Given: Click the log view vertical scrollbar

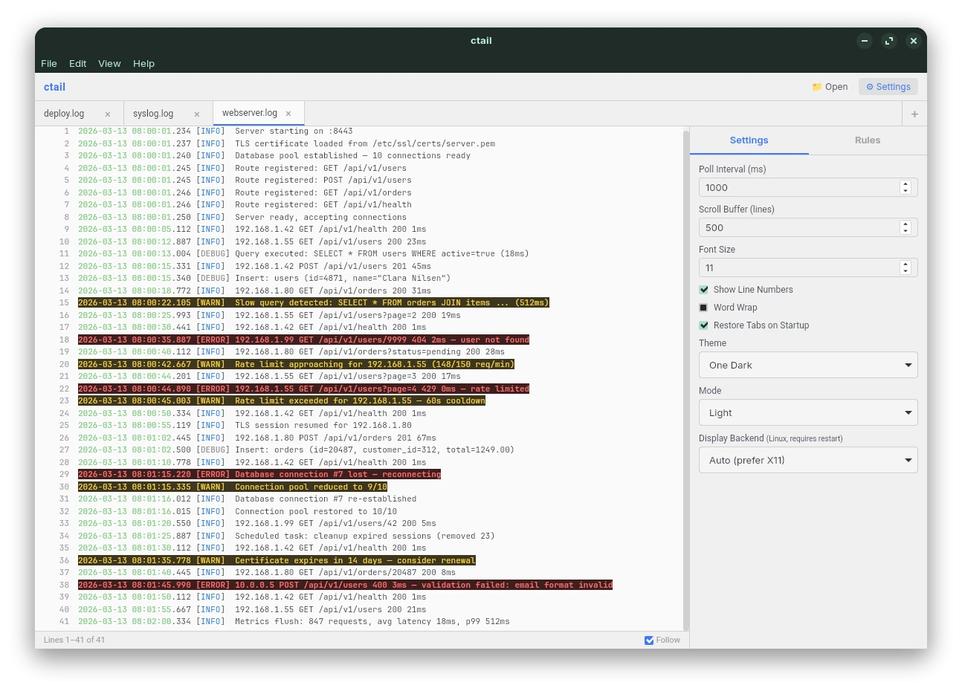Looking at the screenshot, I should tap(685, 379).
